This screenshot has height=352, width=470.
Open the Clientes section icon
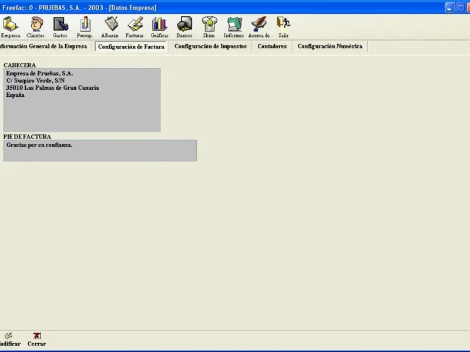pyautogui.click(x=35, y=27)
